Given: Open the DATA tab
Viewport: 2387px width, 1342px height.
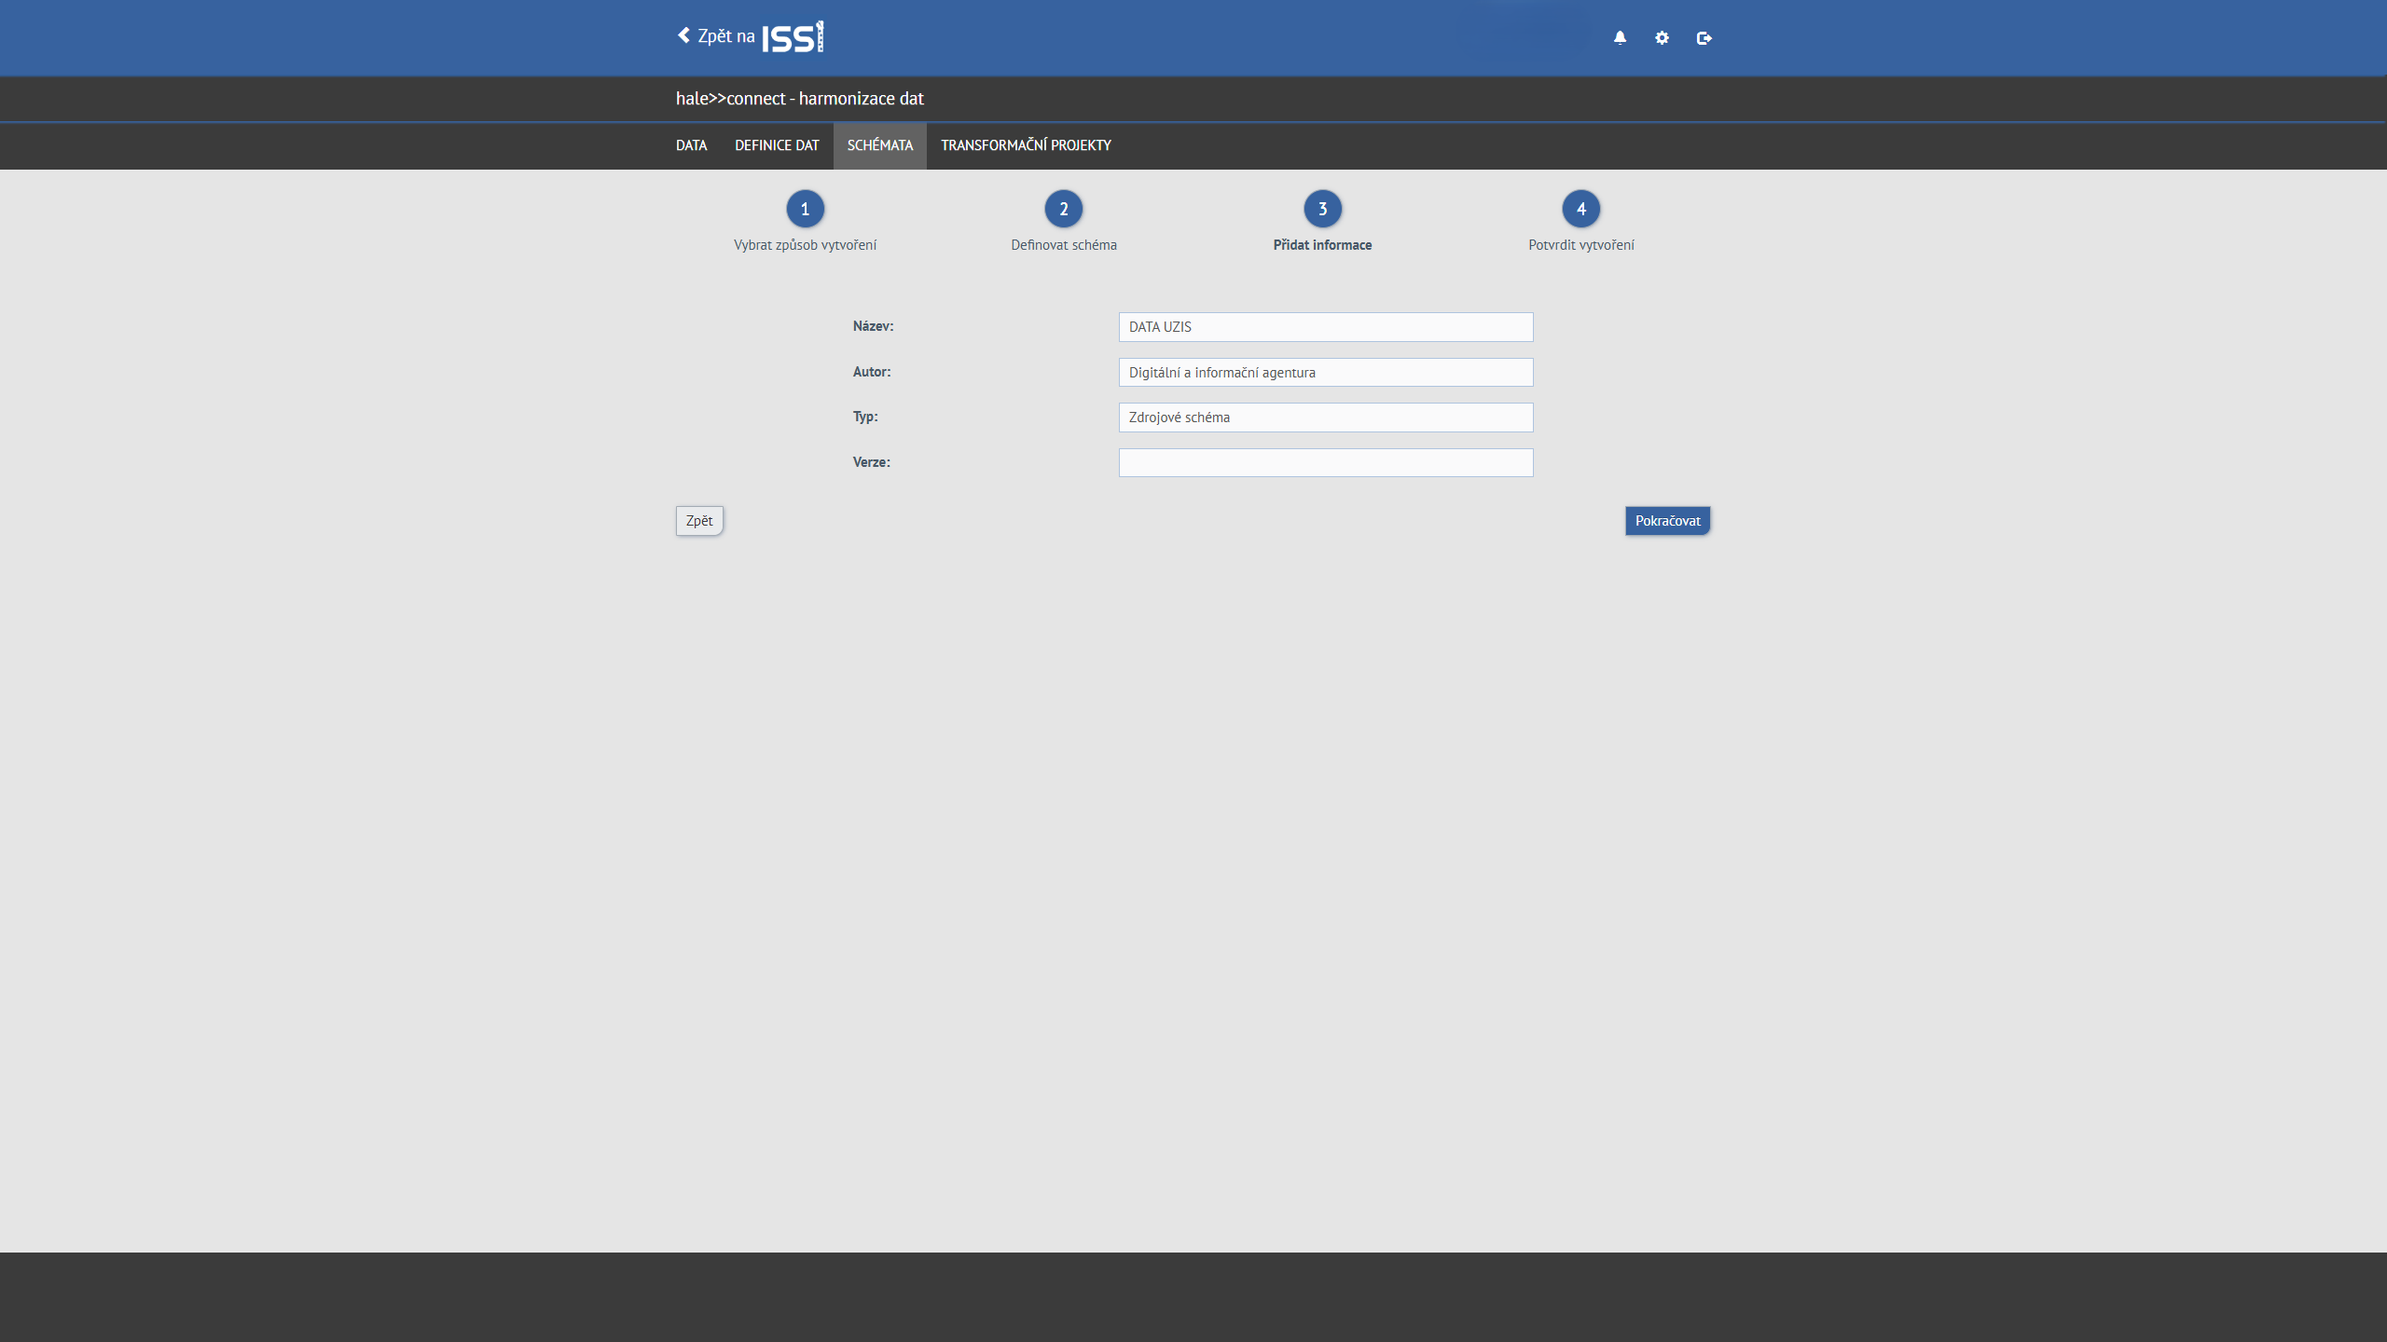Looking at the screenshot, I should (691, 145).
